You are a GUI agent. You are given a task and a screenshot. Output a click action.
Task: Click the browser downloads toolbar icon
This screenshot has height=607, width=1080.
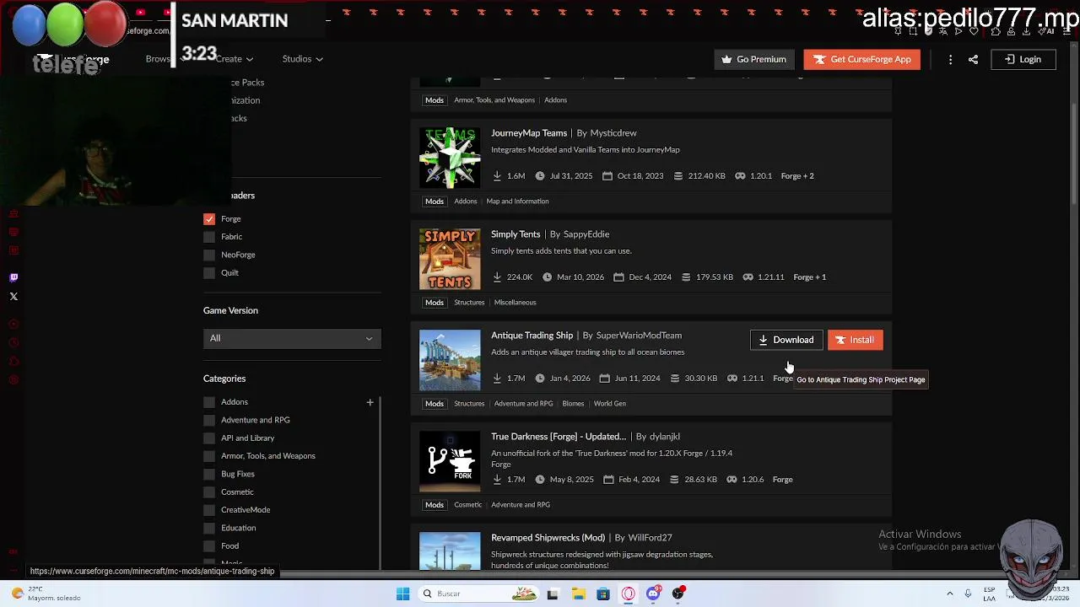[1029, 31]
